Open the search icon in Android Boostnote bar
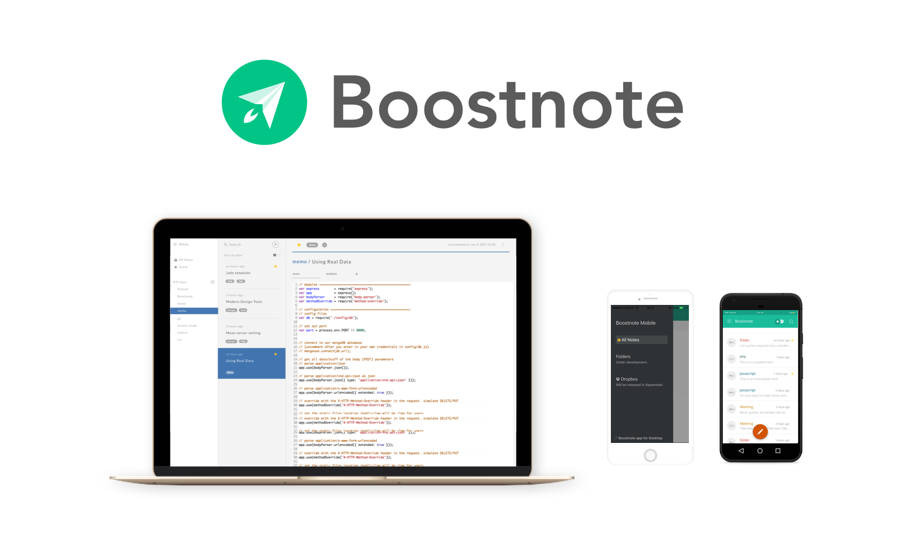The image size is (924, 551). [791, 321]
